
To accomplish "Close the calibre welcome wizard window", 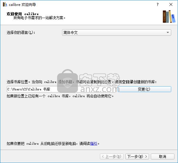I will pyautogui.click(x=171, y=4).
